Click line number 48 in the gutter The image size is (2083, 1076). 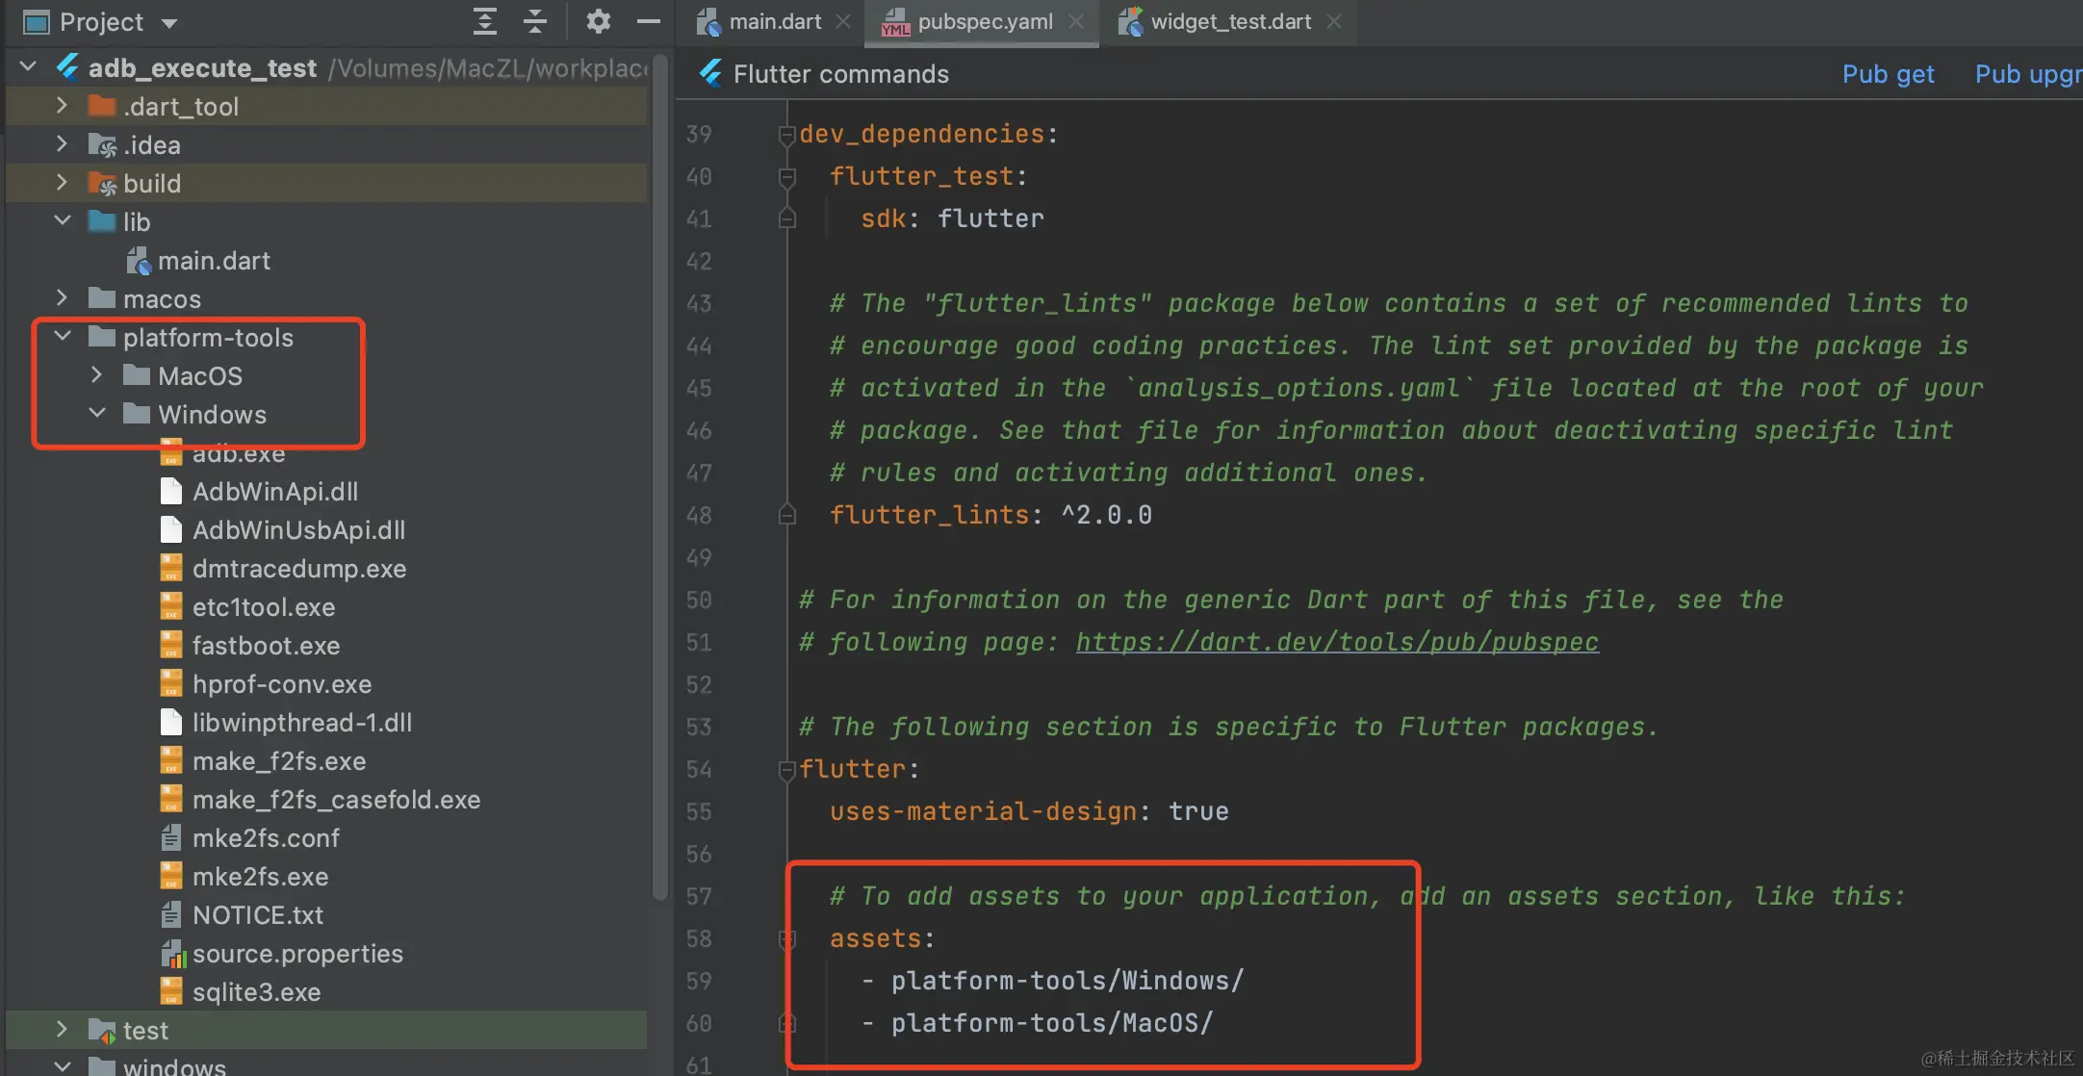coord(699,515)
